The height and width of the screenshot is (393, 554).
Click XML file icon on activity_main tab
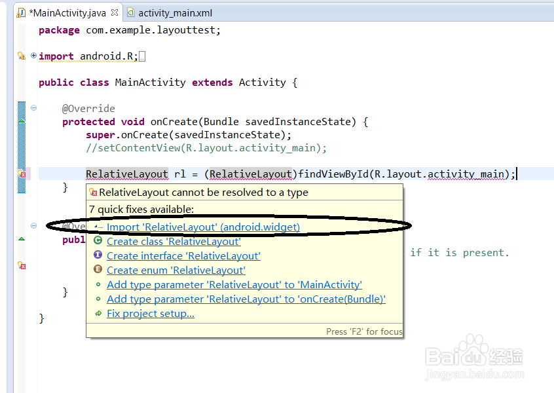pyautogui.click(x=131, y=12)
